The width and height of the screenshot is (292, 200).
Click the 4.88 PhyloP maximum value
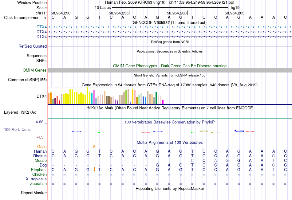tap(39, 122)
